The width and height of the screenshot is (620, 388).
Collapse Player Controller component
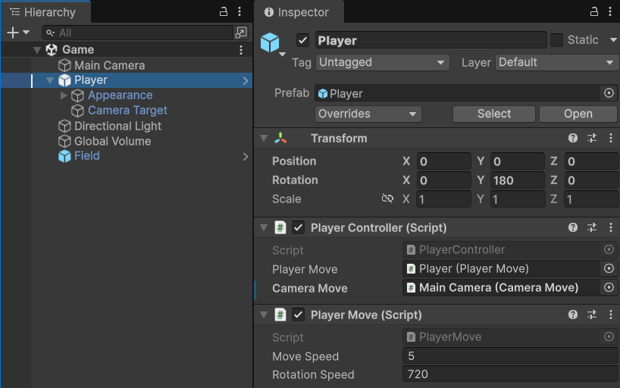[264, 227]
